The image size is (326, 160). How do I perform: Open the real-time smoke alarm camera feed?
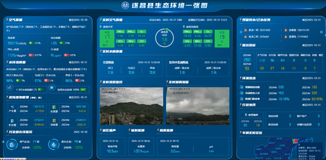point(198,106)
